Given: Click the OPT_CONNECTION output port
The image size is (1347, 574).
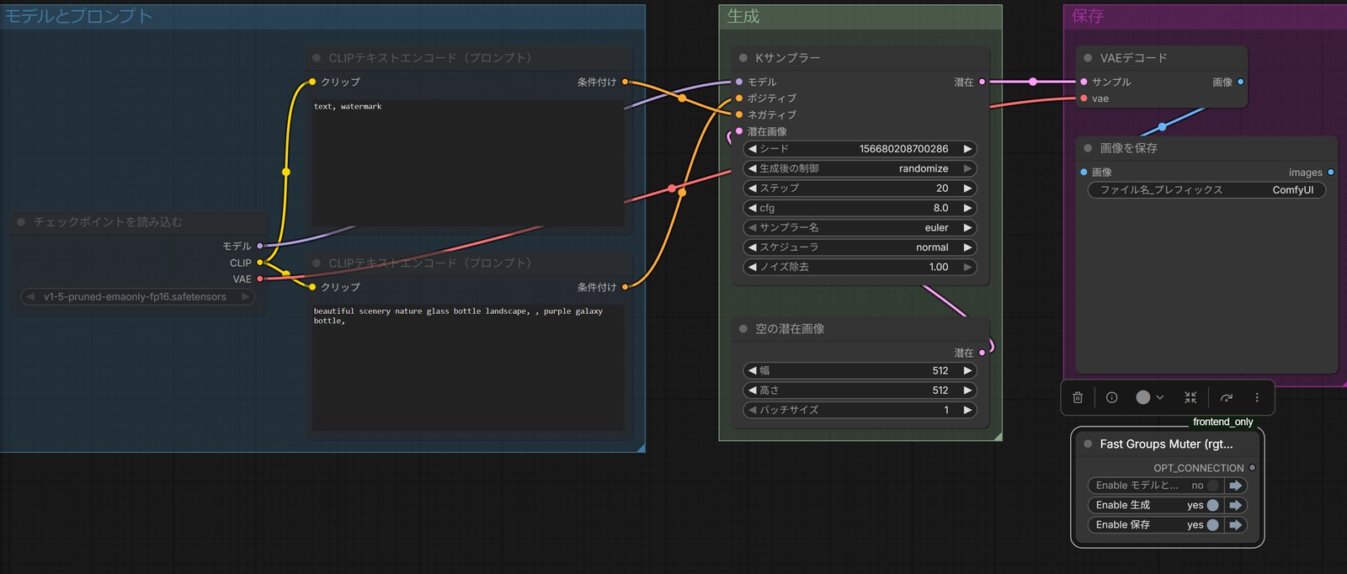Looking at the screenshot, I should click(1252, 468).
